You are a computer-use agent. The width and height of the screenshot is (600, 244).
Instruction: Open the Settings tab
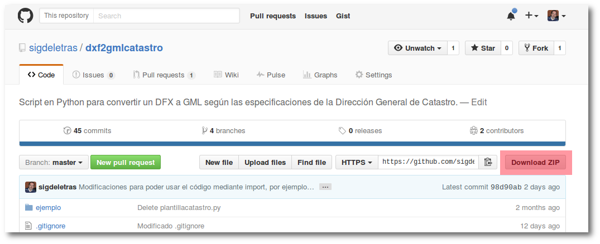[373, 75]
